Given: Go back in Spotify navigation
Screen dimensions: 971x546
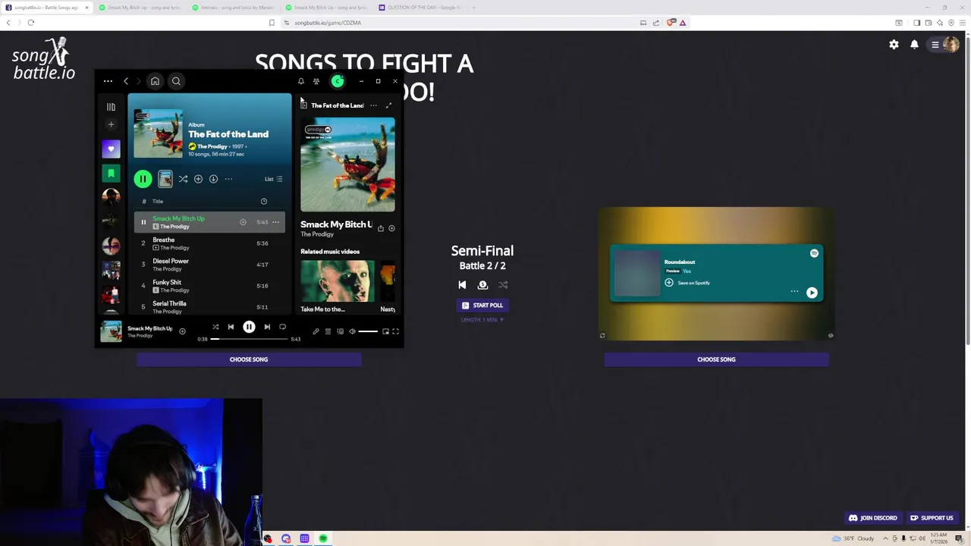Looking at the screenshot, I should [x=126, y=81].
